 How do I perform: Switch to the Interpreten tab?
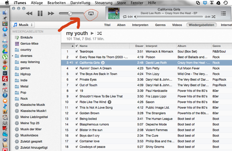[140, 25]
